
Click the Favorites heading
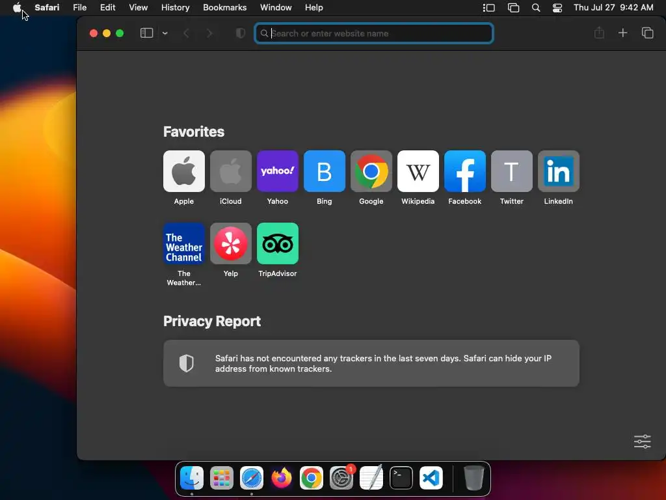click(194, 132)
